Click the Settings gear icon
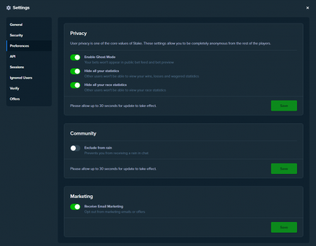 [x=8, y=8]
